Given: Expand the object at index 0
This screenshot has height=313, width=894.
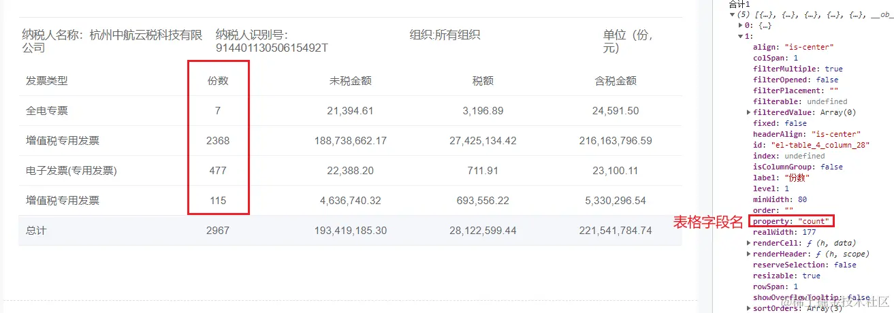Looking at the screenshot, I should pyautogui.click(x=741, y=25).
